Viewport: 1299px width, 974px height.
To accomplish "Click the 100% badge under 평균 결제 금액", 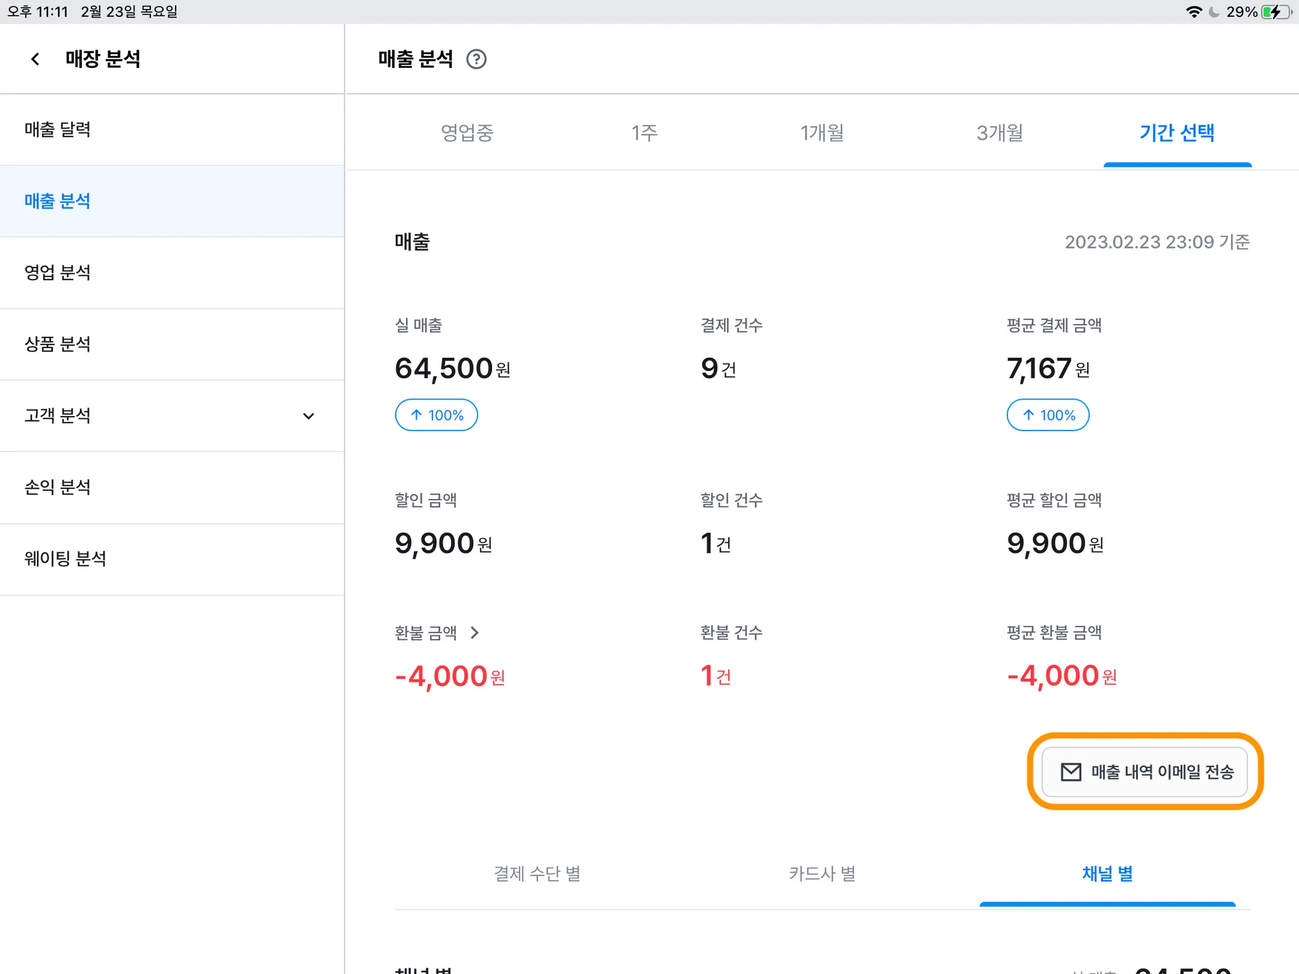I will pos(1048,415).
